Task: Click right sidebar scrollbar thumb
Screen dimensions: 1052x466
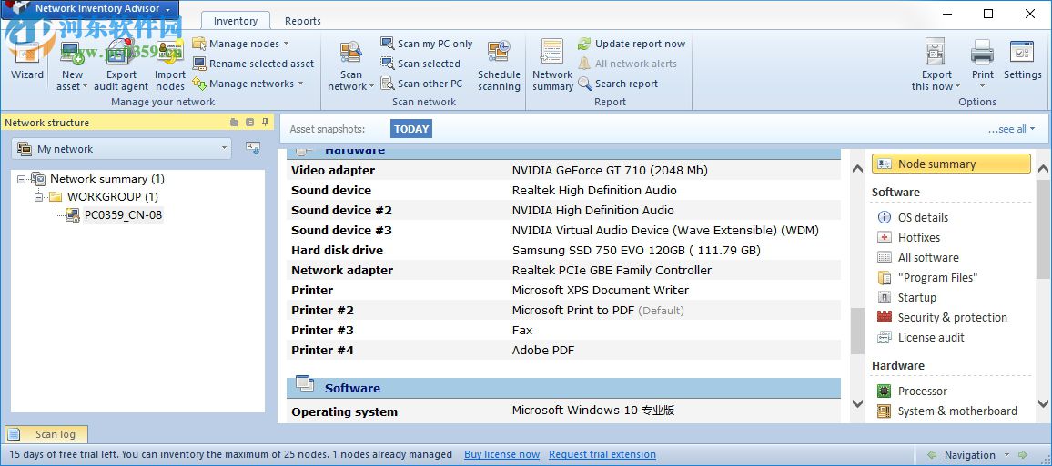Action: (x=1043, y=228)
